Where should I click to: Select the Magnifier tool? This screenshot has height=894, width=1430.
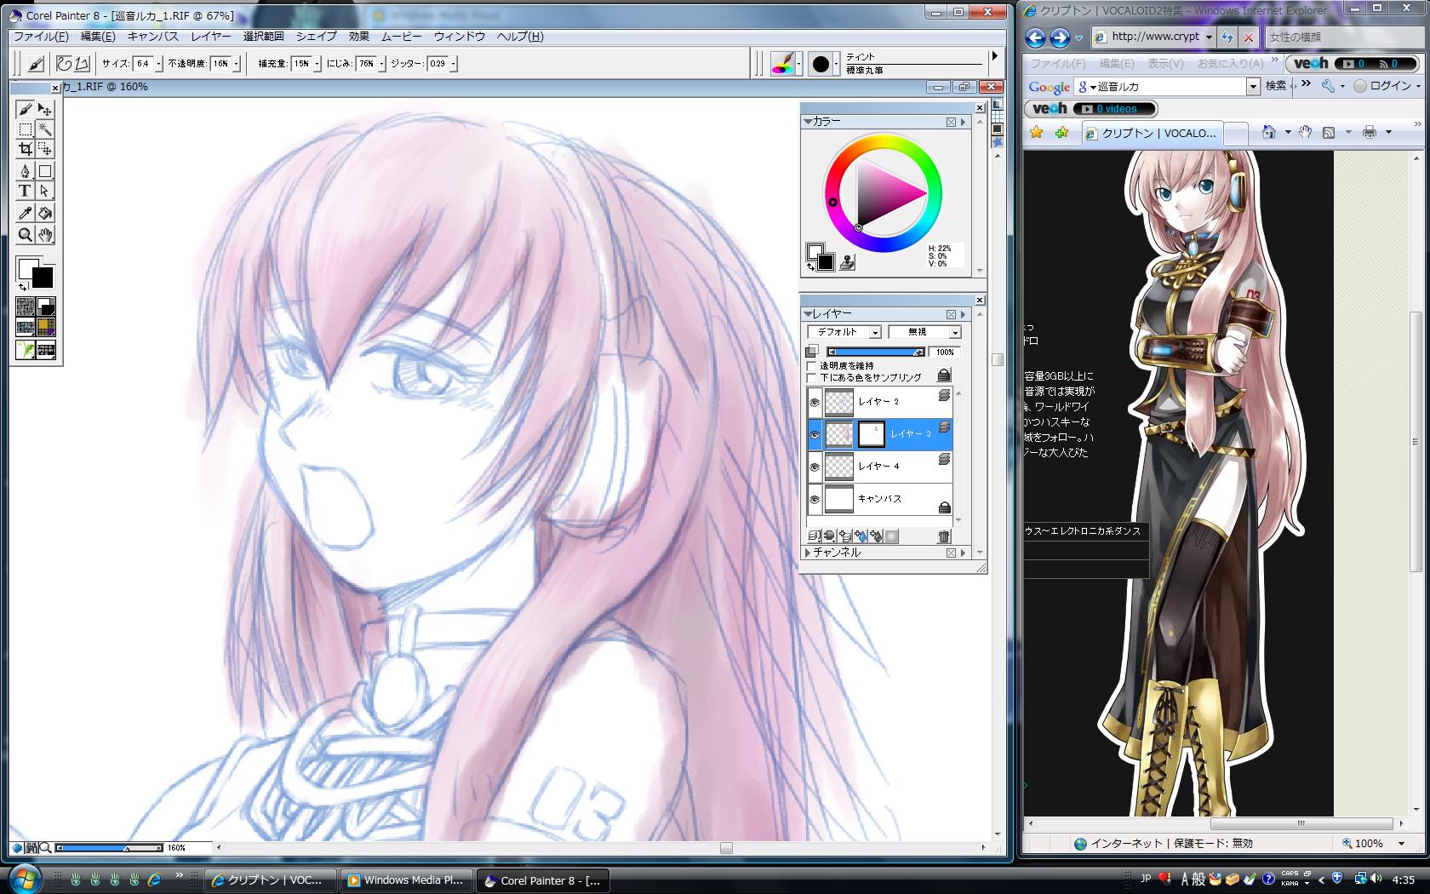click(x=25, y=235)
